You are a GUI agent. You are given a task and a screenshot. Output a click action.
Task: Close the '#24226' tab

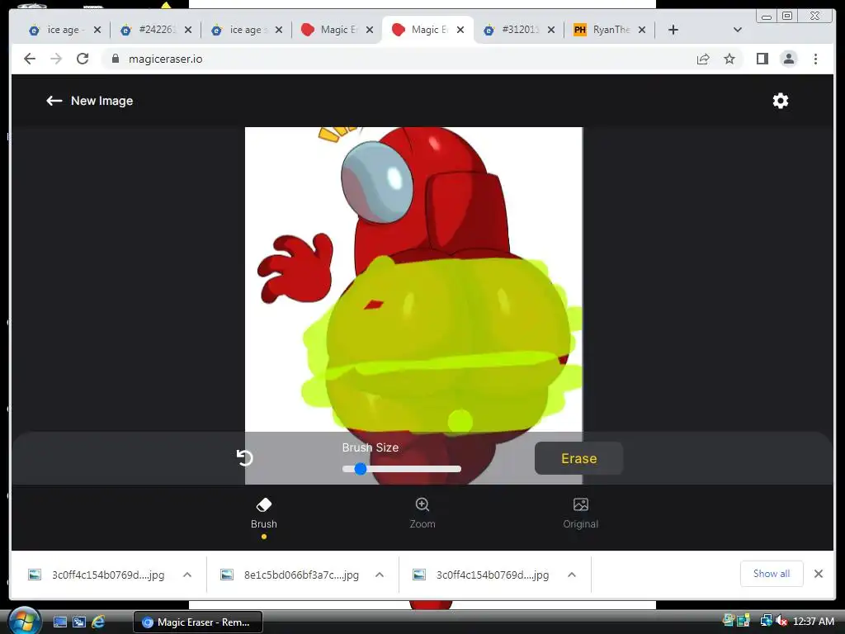click(x=187, y=30)
